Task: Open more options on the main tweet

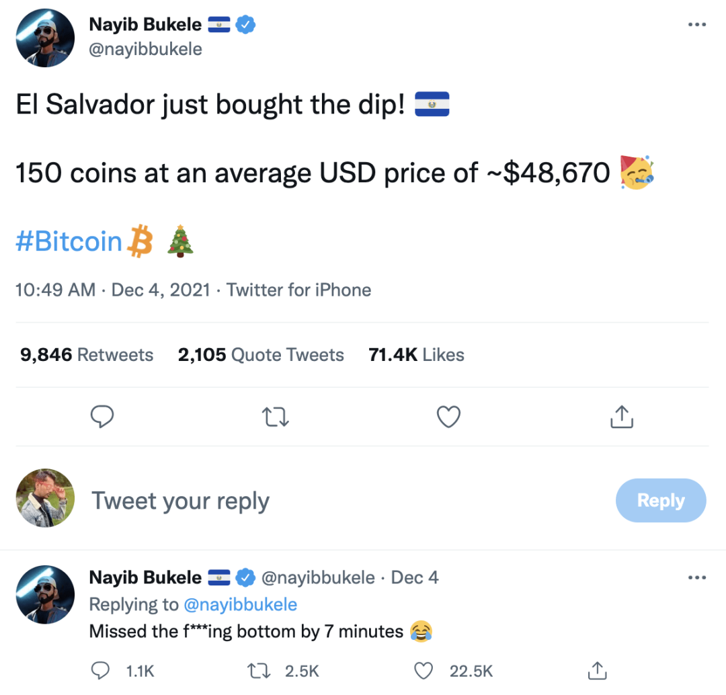Action: [697, 25]
